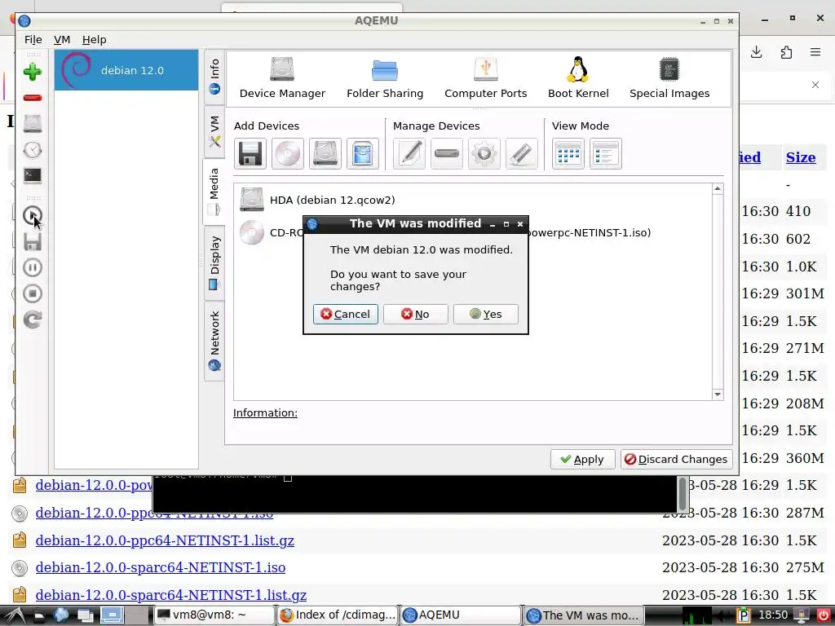
Task: Click Discard Changes button
Action: [676, 459]
